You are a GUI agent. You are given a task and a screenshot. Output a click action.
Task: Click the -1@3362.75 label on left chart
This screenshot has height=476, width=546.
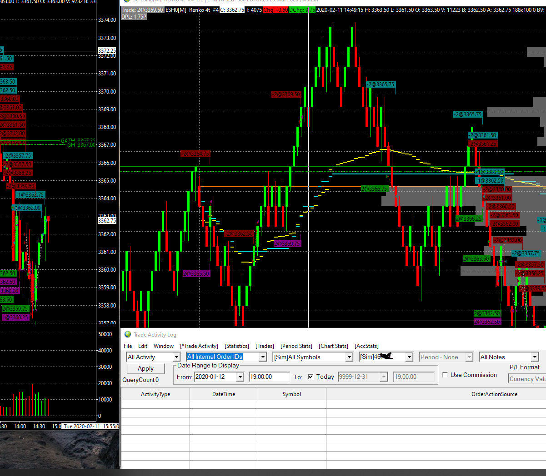(x=30, y=195)
